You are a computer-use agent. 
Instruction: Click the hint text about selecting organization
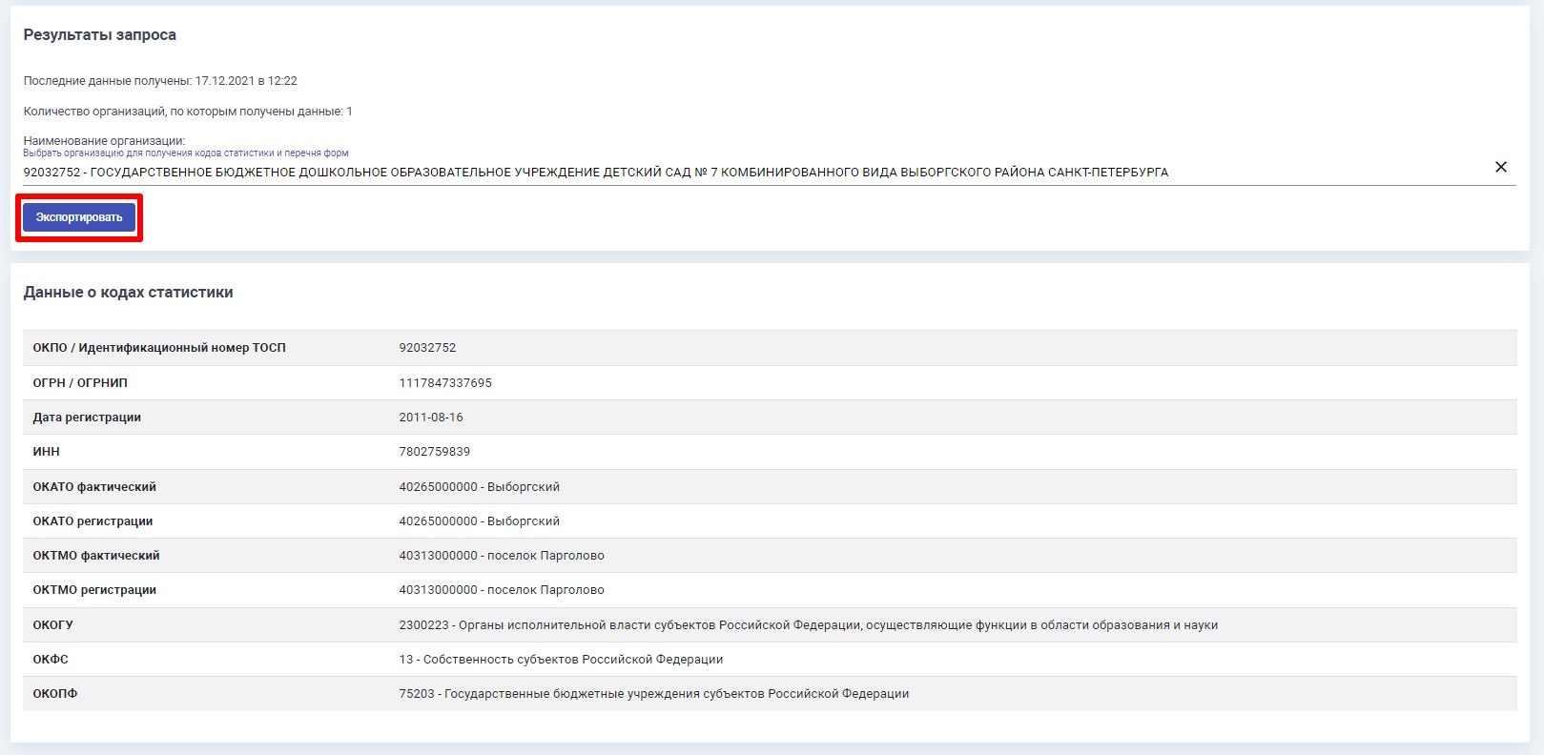click(x=186, y=153)
